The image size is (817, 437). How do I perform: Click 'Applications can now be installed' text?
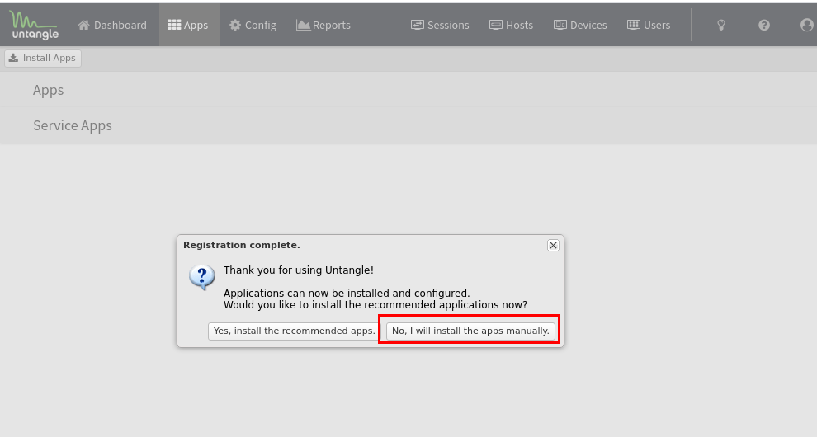coord(347,294)
